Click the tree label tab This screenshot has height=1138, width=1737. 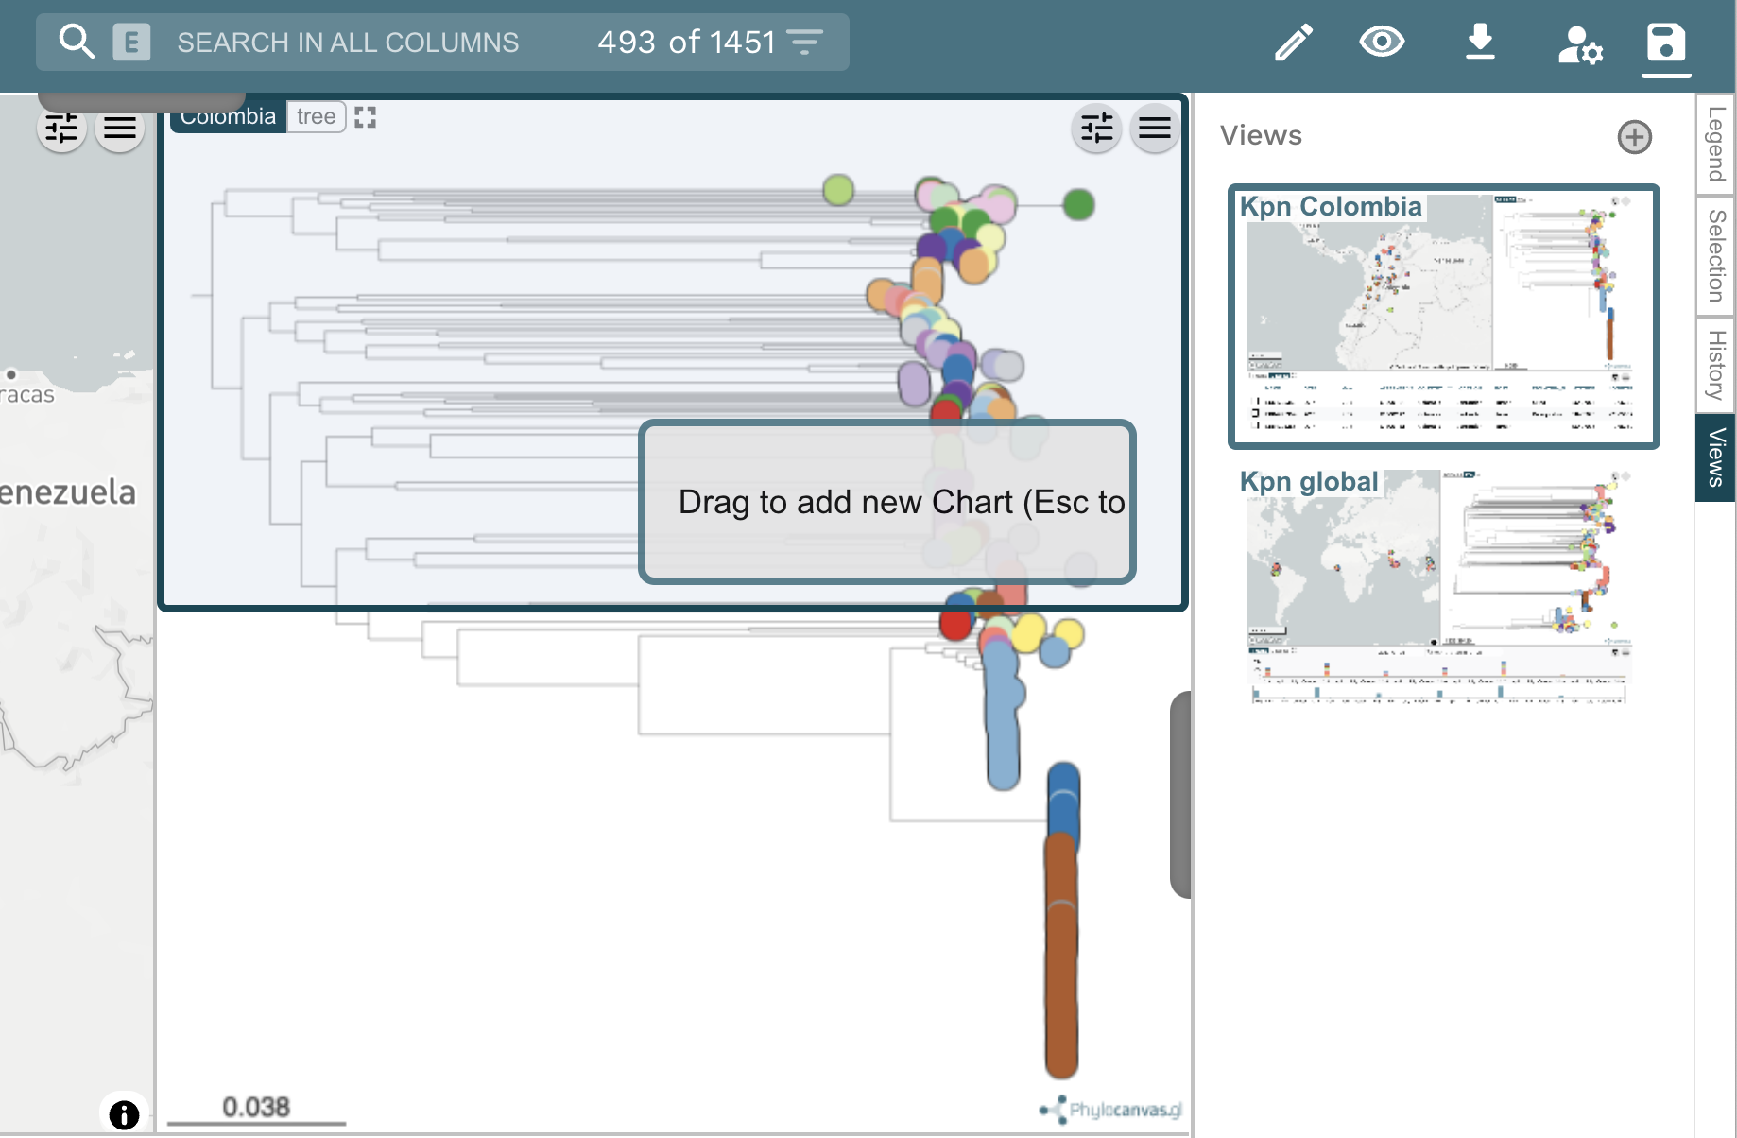click(x=316, y=116)
